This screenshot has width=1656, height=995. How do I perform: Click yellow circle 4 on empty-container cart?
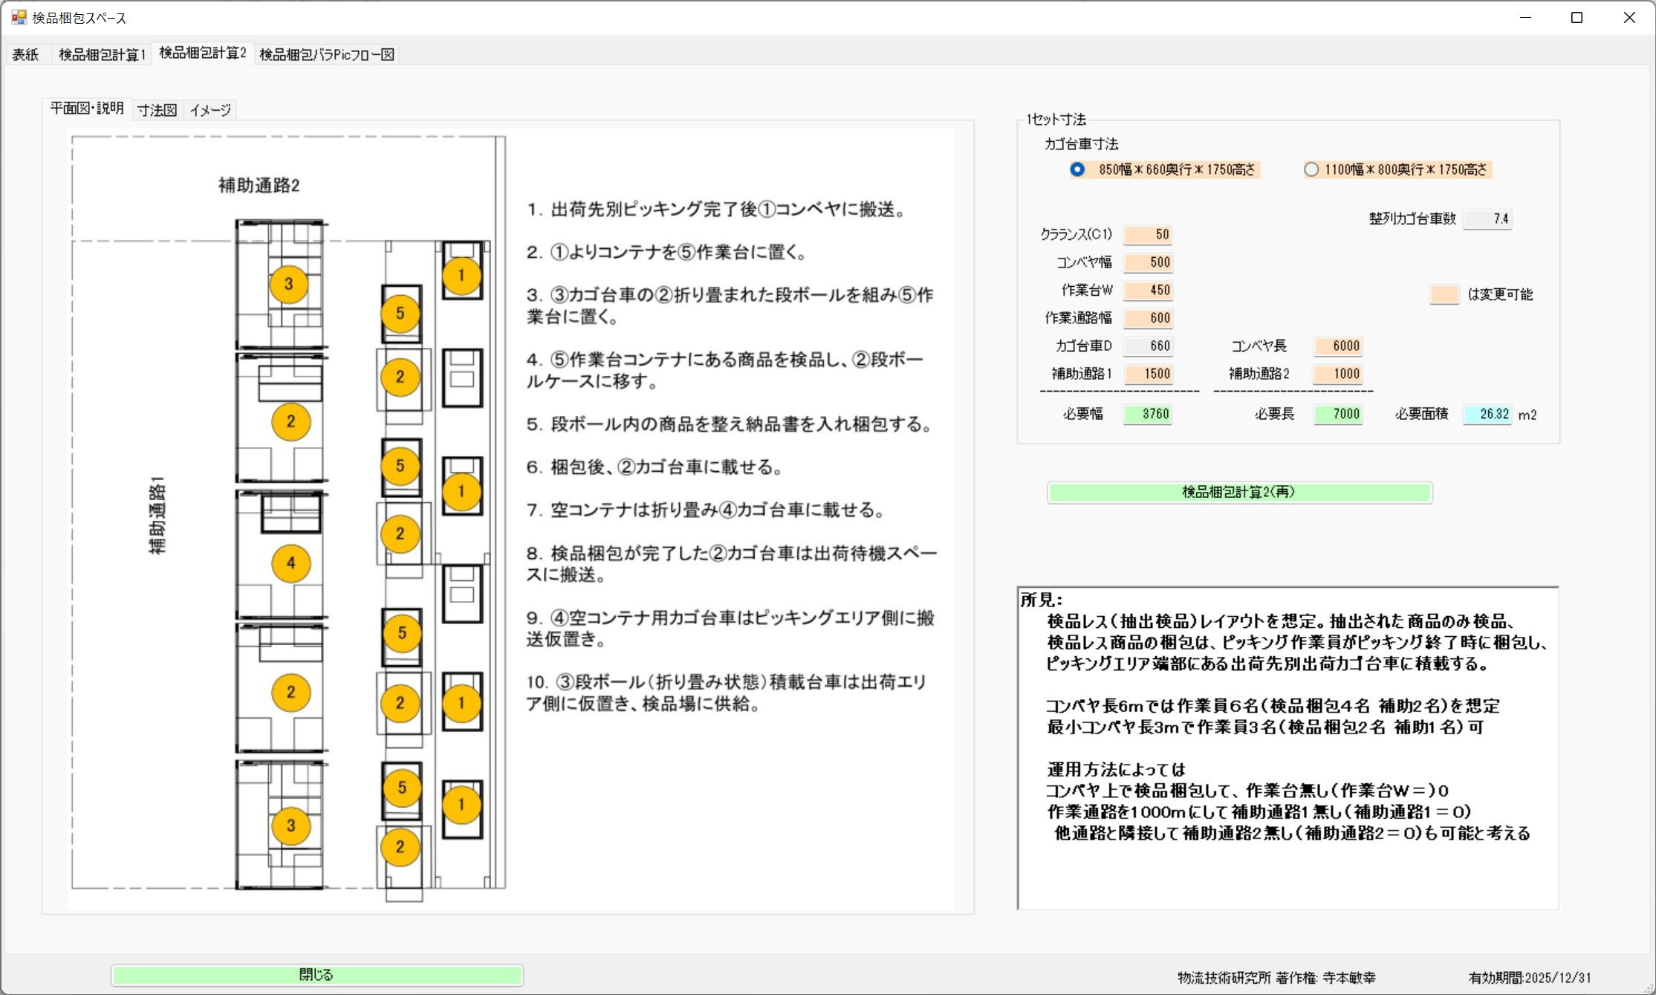click(x=290, y=563)
